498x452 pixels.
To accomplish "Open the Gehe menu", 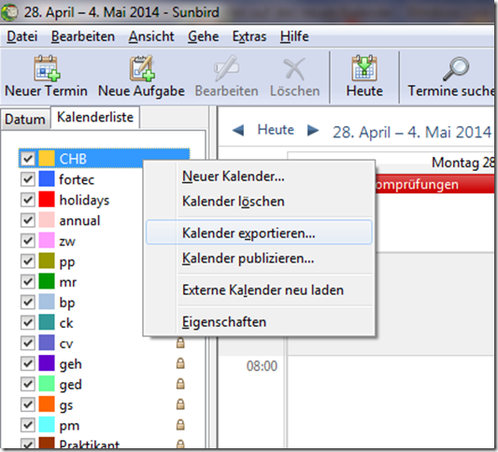I will tap(204, 36).
